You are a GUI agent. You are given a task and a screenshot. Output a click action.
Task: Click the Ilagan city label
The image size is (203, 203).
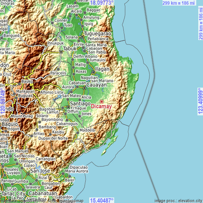click(x=102, y=69)
